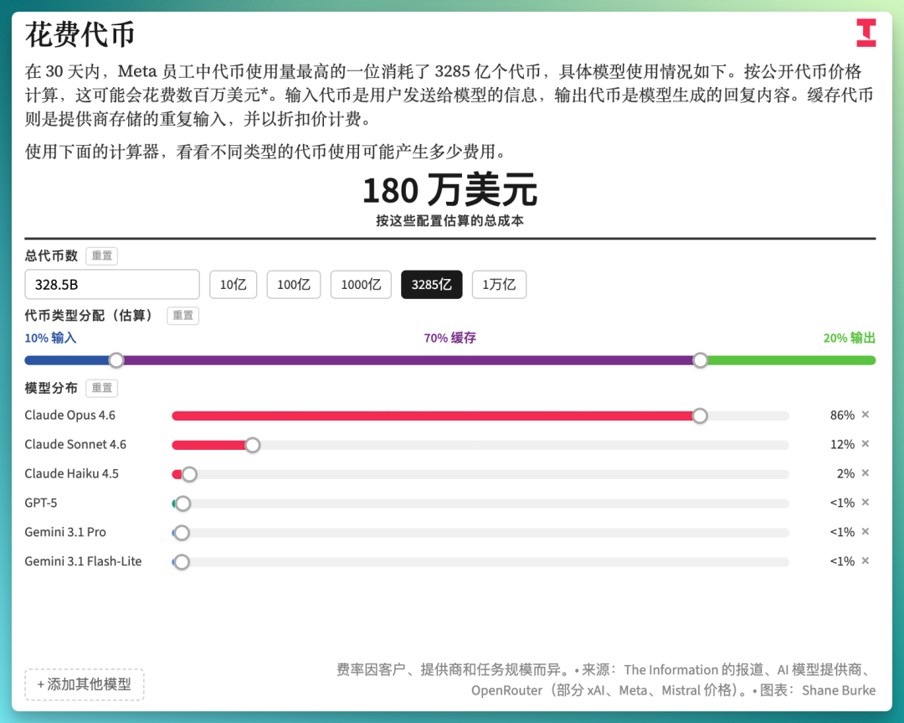Click the Claude Opus 4.6 slider handle
904x723 pixels.
700,416
